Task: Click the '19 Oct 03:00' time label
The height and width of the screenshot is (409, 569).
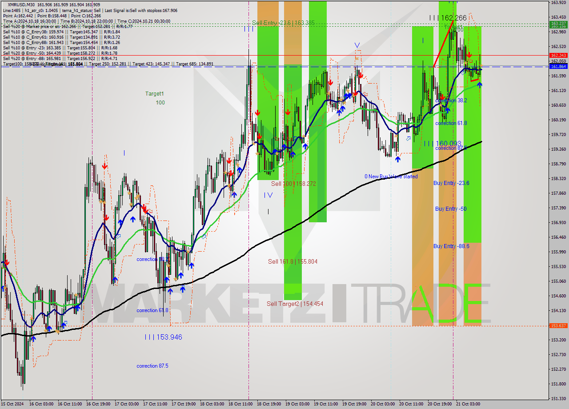Action: point(298,404)
